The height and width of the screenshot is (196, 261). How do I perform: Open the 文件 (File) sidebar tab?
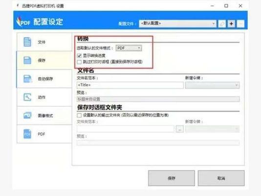pyautogui.click(x=44, y=42)
